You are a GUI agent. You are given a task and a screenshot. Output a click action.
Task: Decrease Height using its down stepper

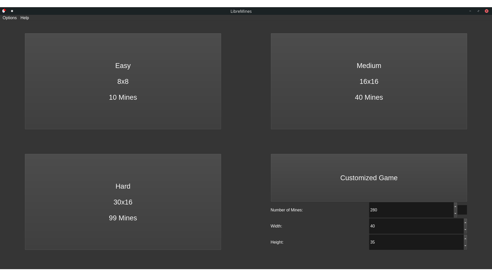tap(465, 246)
